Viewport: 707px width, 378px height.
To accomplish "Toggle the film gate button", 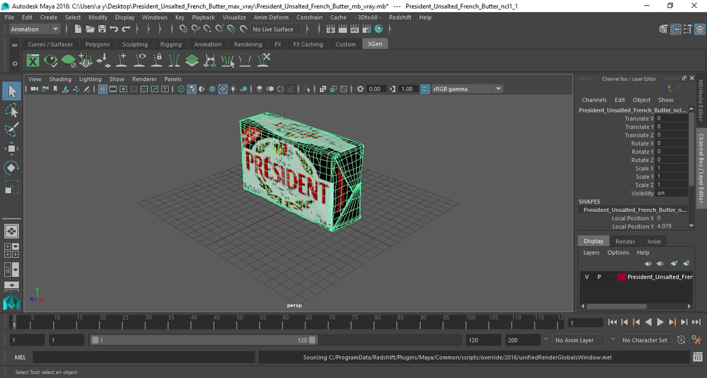I will (113, 89).
